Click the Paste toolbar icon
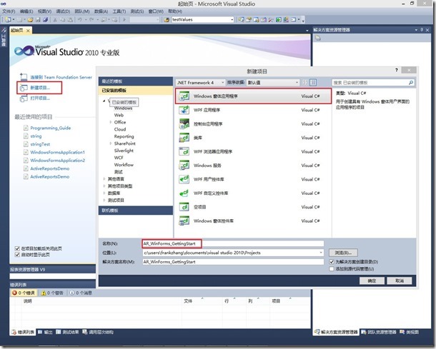Viewport: 436px width, 349px height. coord(70,20)
